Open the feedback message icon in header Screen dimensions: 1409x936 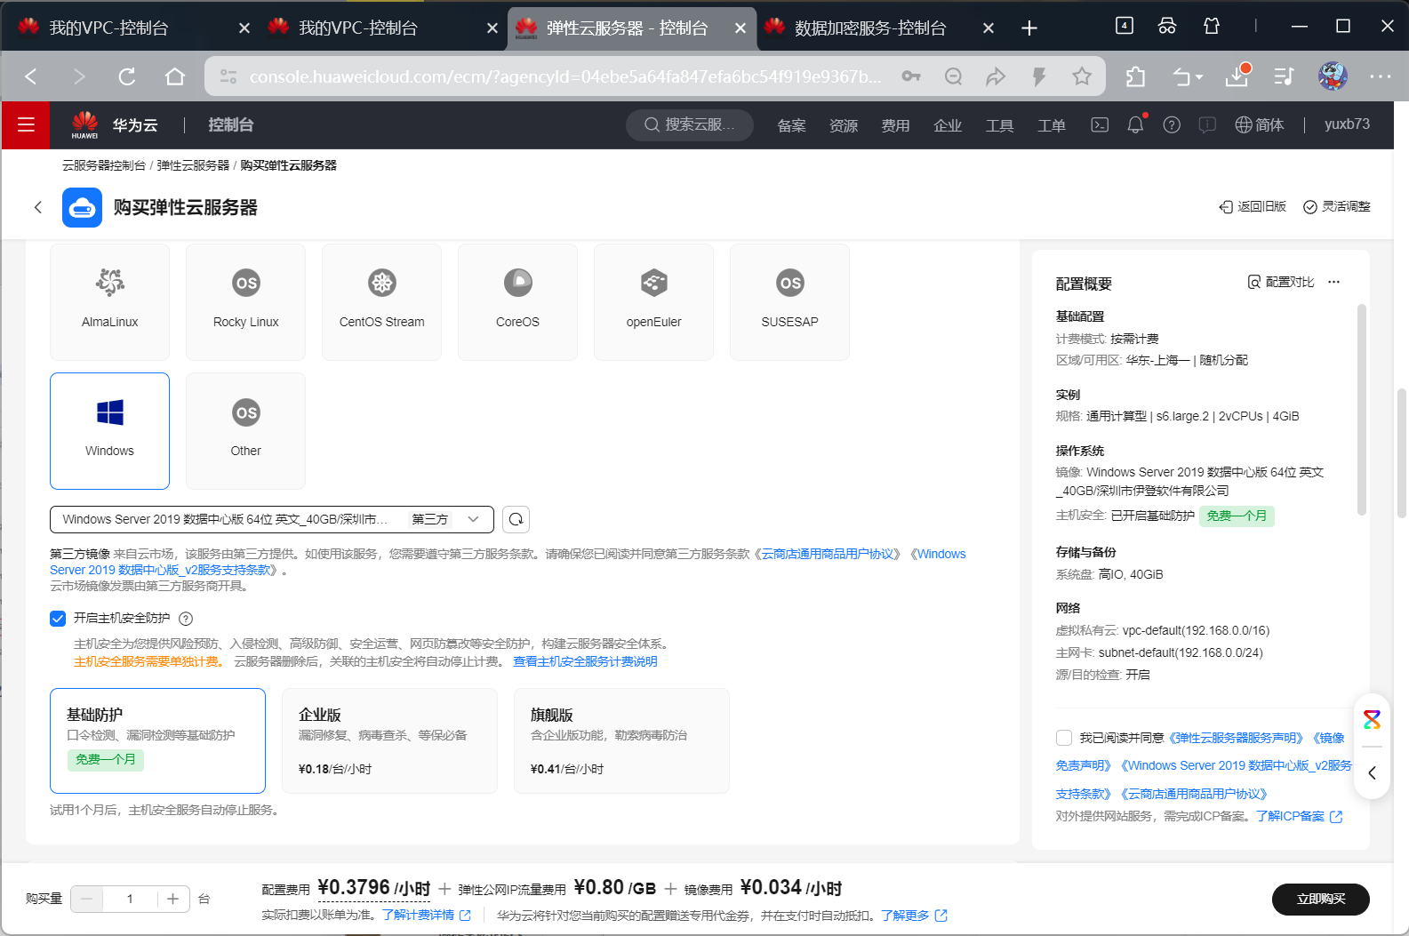point(1207,125)
